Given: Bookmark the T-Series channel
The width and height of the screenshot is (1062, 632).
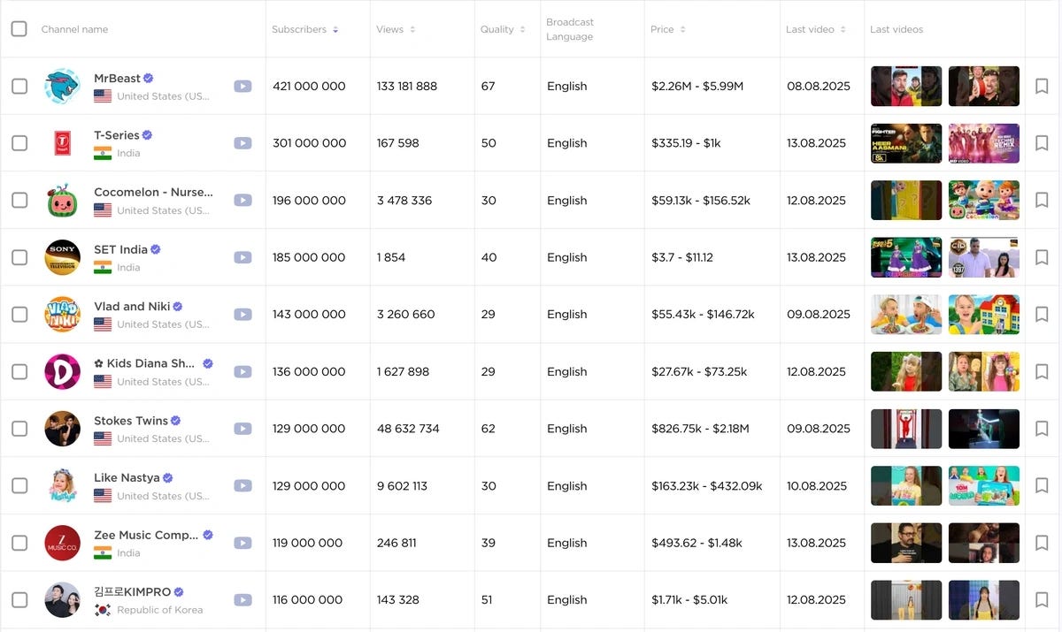Looking at the screenshot, I should tap(1042, 143).
